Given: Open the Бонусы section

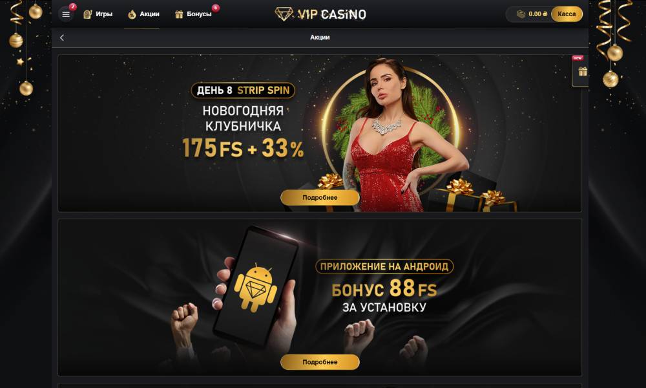Looking at the screenshot, I should (193, 14).
